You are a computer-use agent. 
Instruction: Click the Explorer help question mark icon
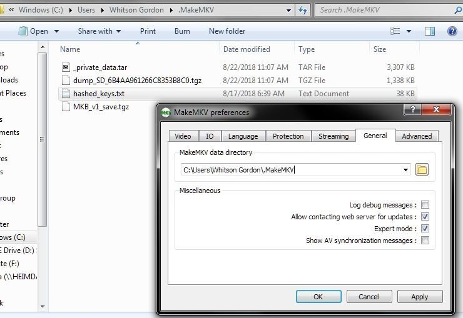(452, 31)
